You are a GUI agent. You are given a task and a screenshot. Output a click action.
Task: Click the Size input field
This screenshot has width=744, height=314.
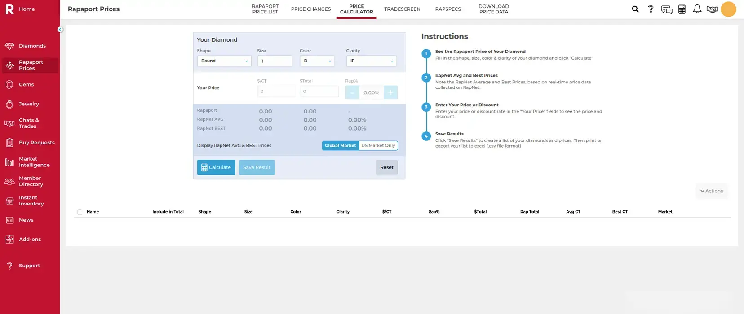[275, 61]
